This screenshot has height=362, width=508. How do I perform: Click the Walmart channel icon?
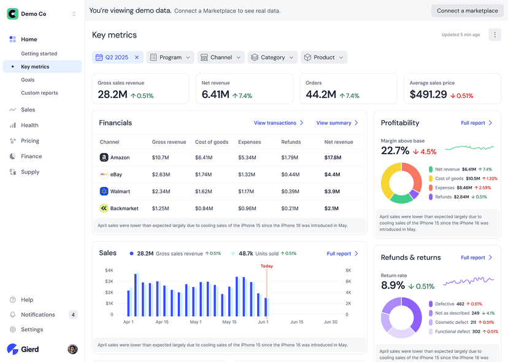pos(104,191)
